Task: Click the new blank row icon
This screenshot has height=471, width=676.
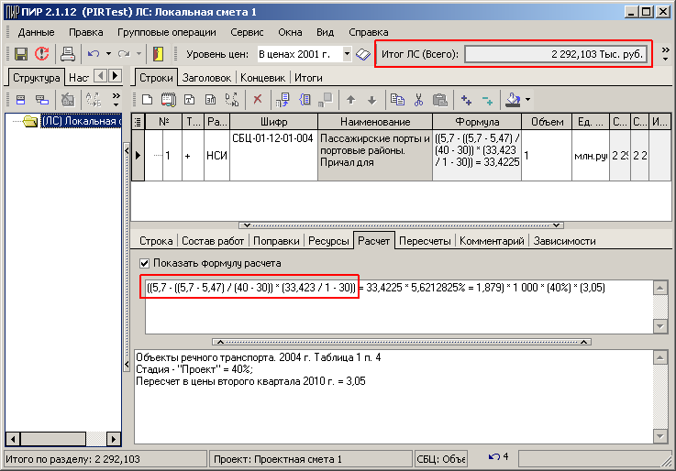Action: pyautogui.click(x=148, y=100)
